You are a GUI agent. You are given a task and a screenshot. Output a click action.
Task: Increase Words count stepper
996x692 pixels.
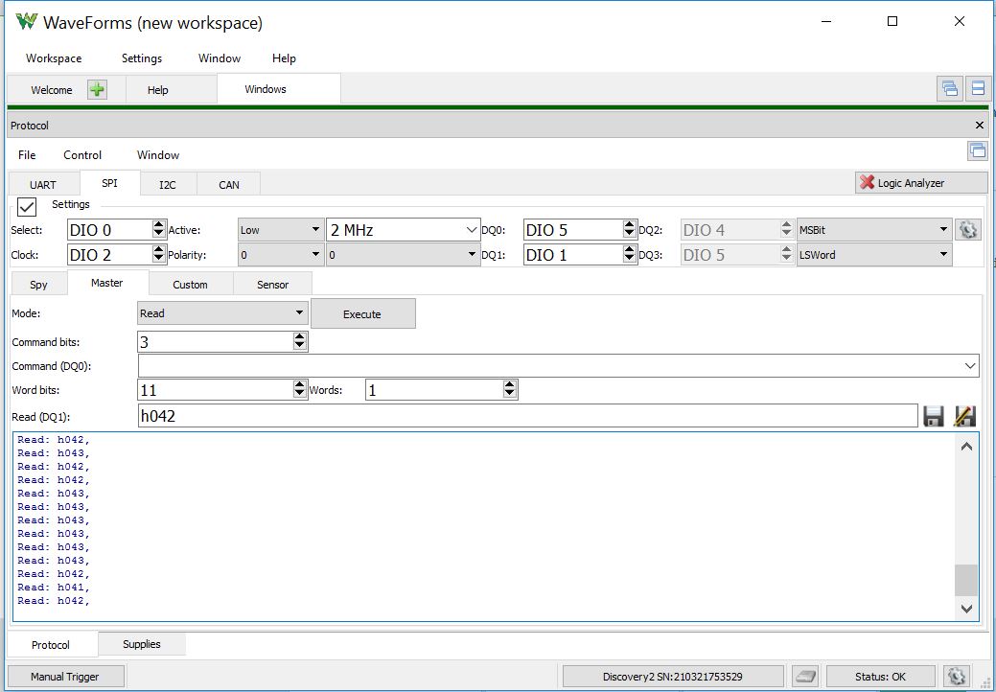click(509, 384)
